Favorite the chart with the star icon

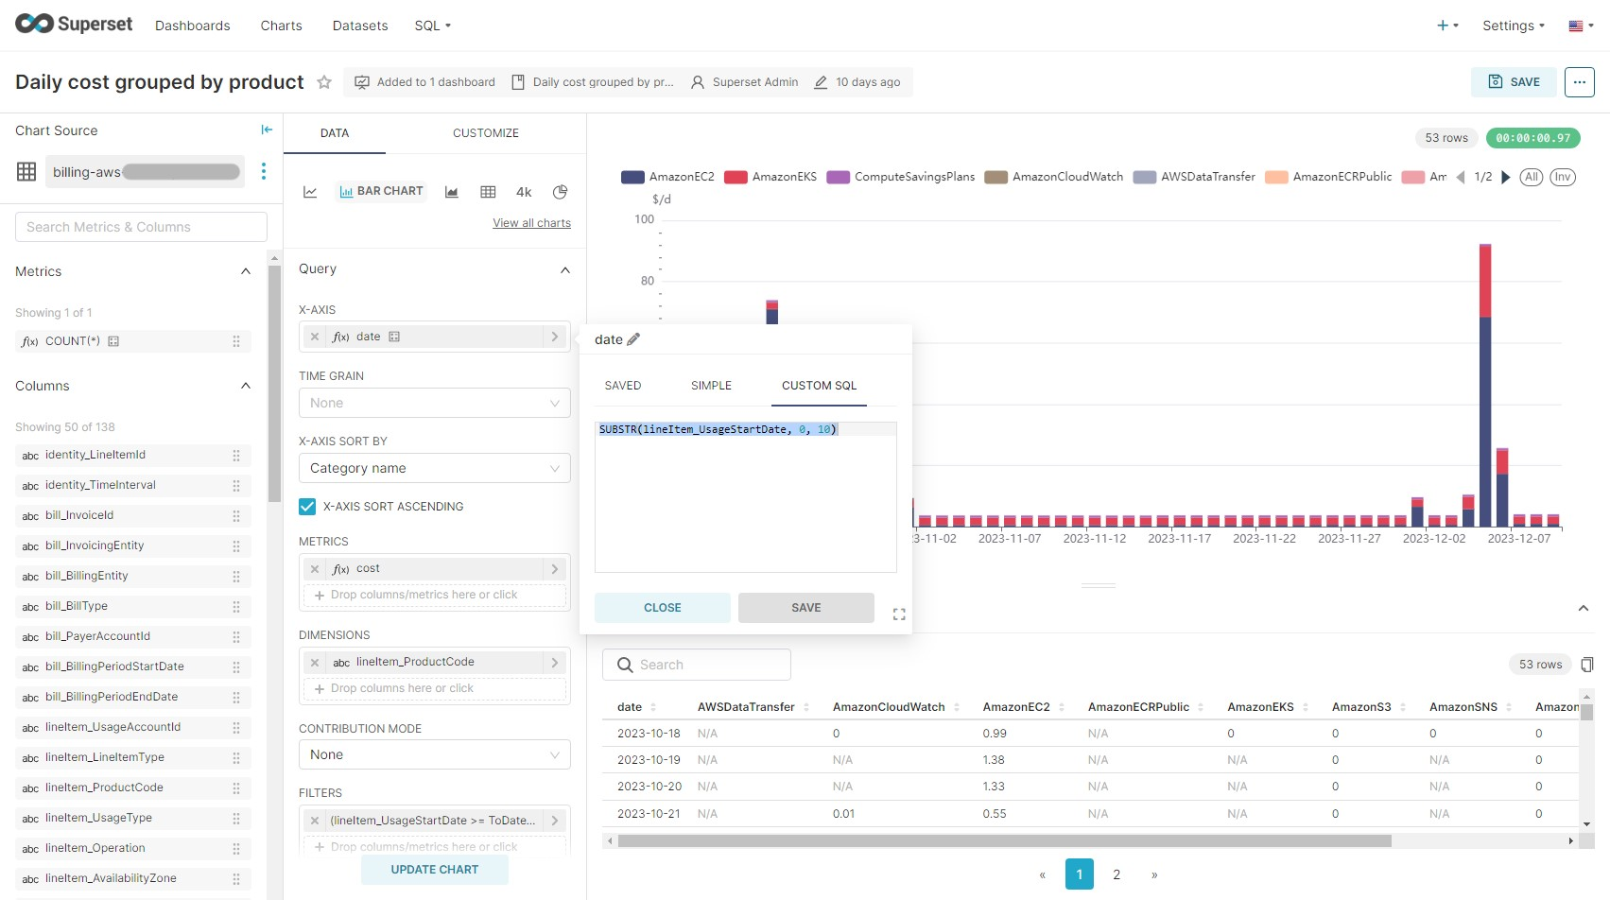324,82
